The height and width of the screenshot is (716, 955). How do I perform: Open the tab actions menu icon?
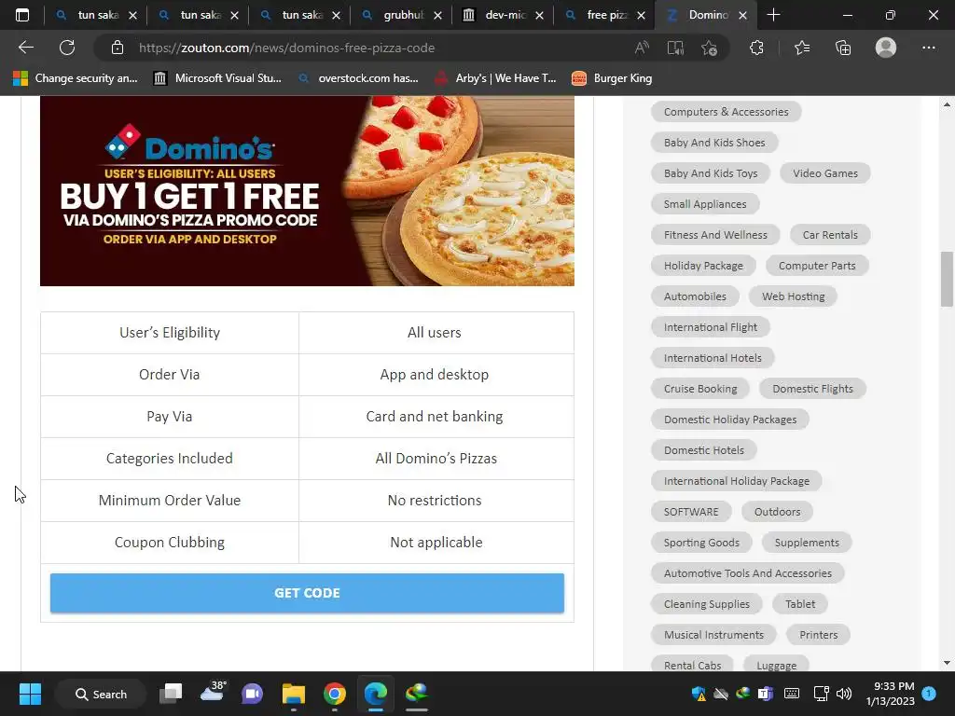tap(22, 15)
